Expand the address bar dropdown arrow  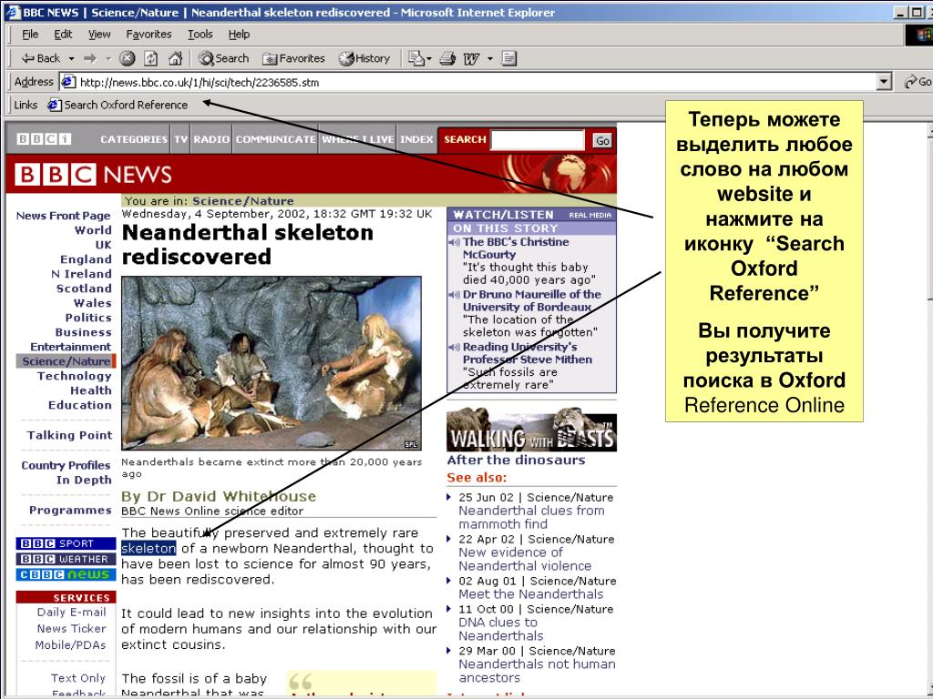[884, 82]
